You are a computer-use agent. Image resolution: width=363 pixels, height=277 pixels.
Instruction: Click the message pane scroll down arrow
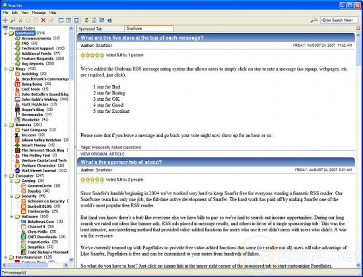coord(358,265)
